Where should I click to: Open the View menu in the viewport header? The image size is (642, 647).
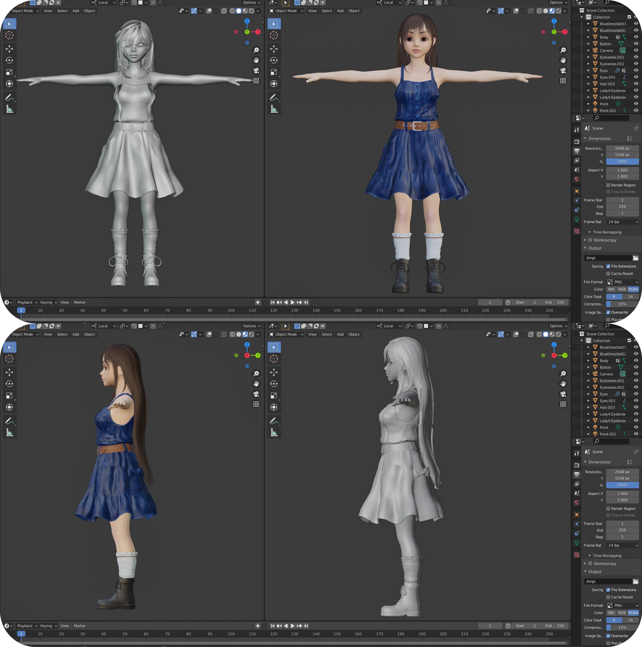(x=47, y=11)
